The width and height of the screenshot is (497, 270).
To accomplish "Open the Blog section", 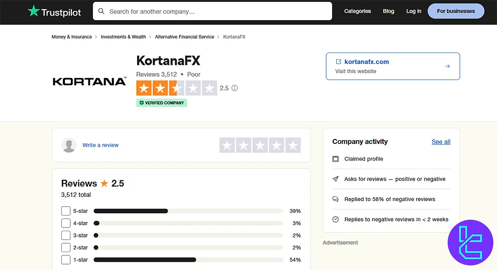I will point(388,11).
